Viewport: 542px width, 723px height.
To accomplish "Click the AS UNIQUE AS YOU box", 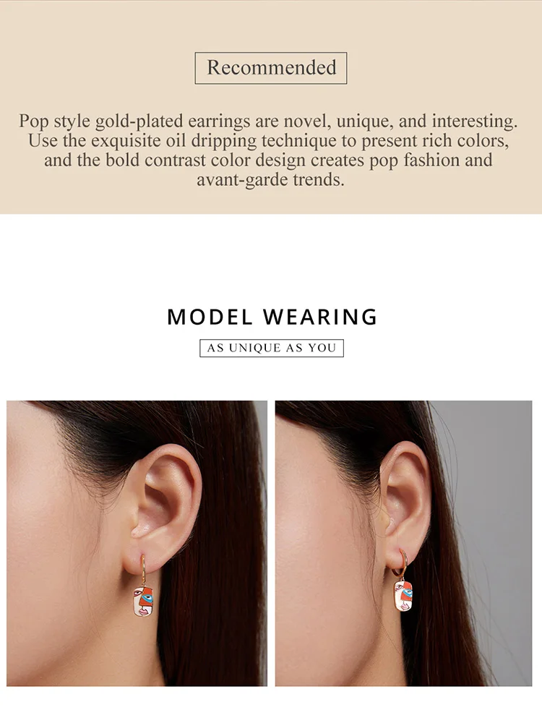I will 272,348.
